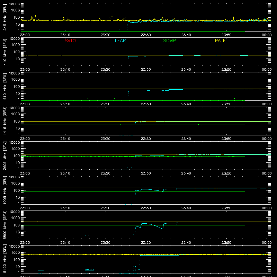Click the 10 tick of the 410 MHz axis
The height and width of the screenshot is (277, 277).
[x=18, y=59]
